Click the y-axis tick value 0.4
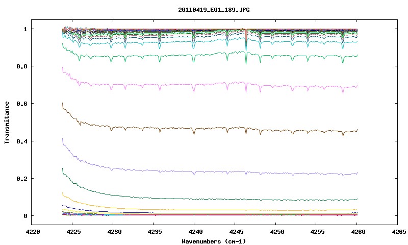408x245 pixels. pos(22,141)
